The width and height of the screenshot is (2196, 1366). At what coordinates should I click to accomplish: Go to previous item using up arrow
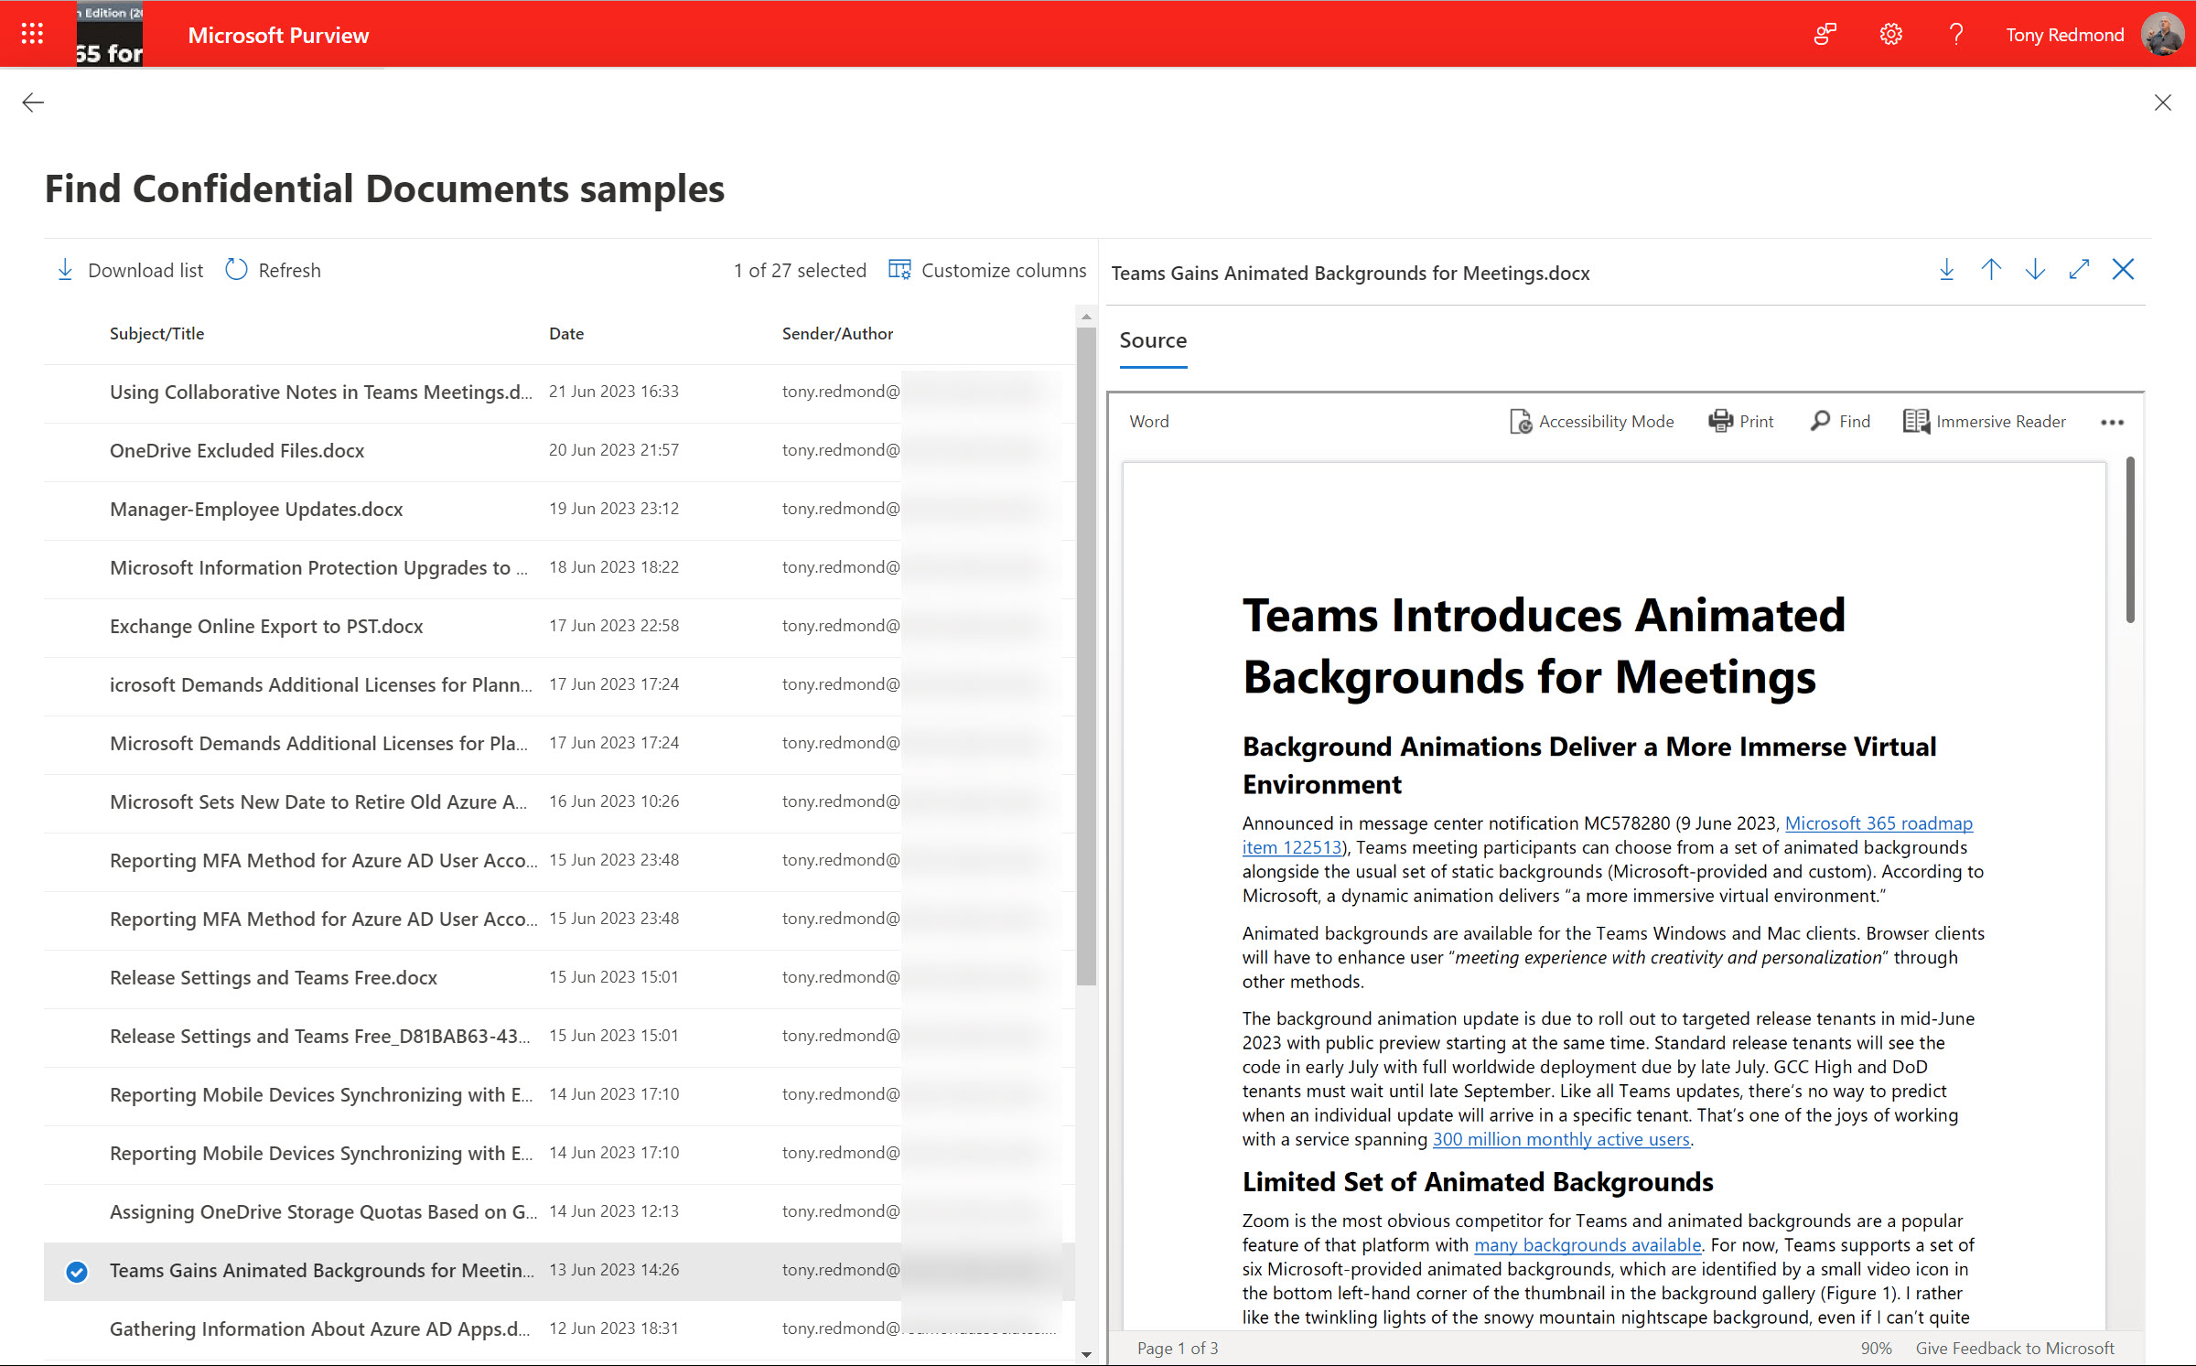click(1991, 269)
